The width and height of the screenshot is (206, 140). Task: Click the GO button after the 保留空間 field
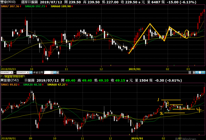click(x=55, y=73)
